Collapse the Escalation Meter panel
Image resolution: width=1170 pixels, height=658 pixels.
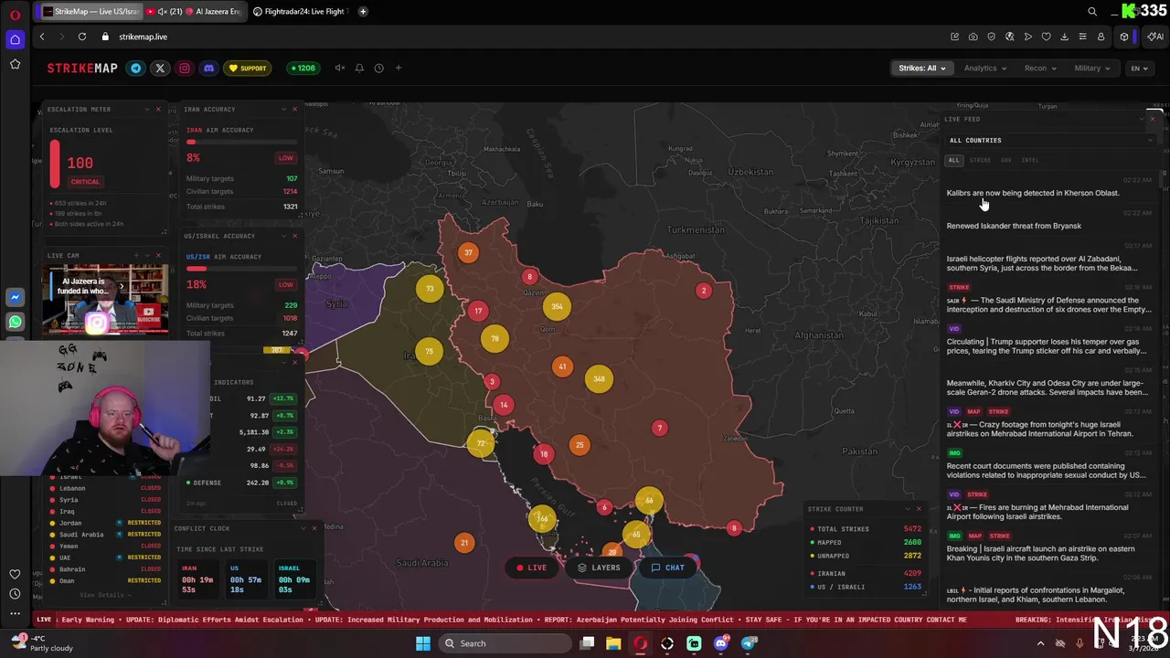point(146,110)
